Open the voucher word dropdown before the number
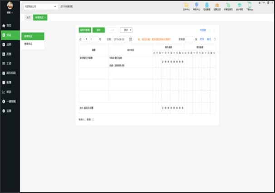 tap(83, 39)
